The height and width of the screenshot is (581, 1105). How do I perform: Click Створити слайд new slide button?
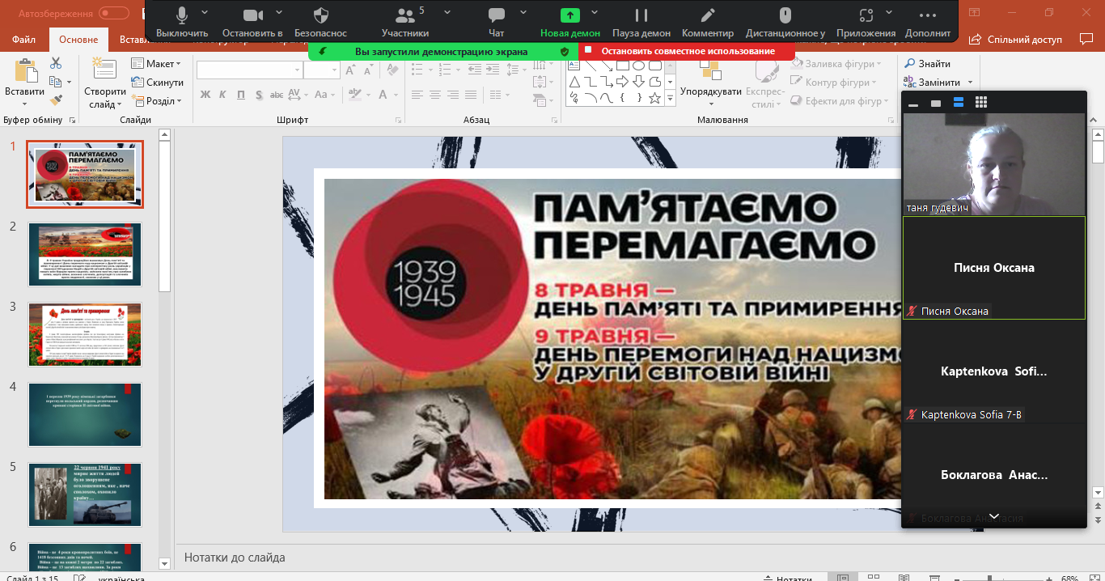105,83
